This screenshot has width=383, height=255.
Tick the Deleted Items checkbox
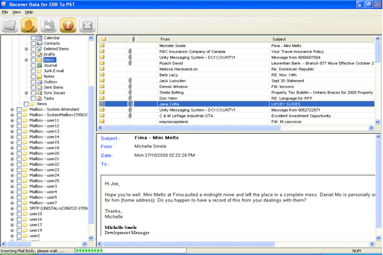point(33,49)
